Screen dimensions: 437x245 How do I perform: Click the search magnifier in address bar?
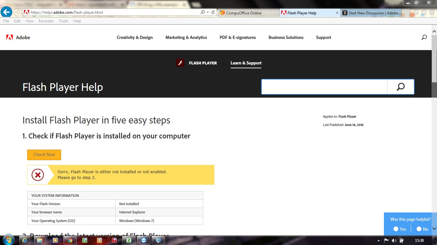(203, 12)
